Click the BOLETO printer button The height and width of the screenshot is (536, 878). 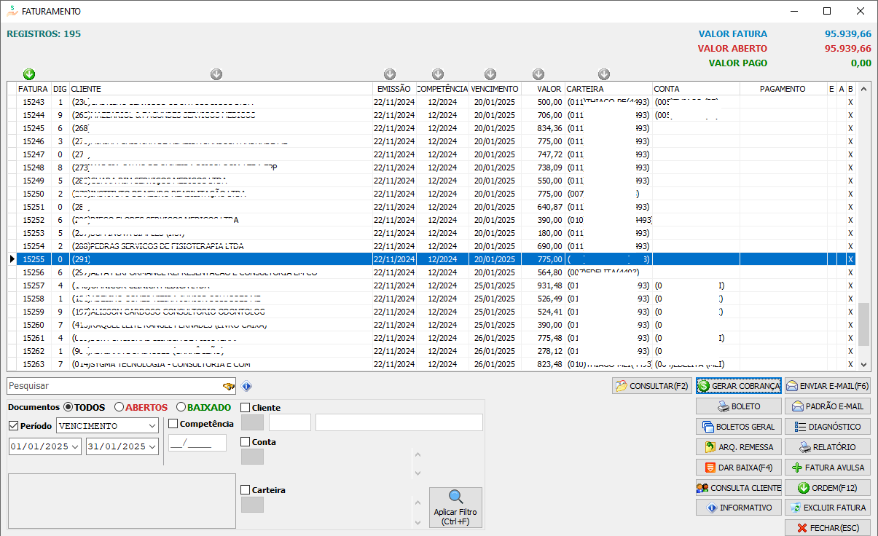pos(739,406)
